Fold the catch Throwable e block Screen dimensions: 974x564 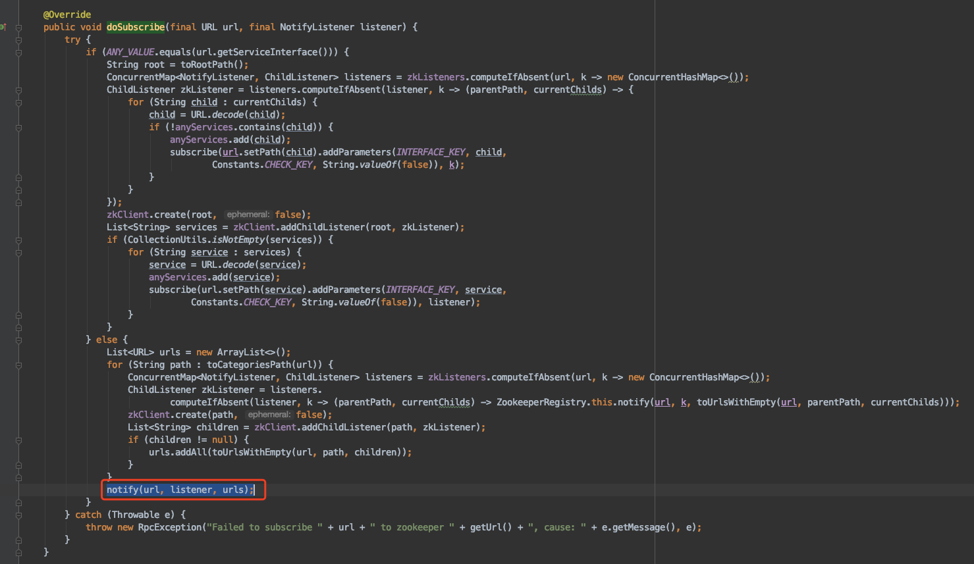pyautogui.click(x=18, y=515)
